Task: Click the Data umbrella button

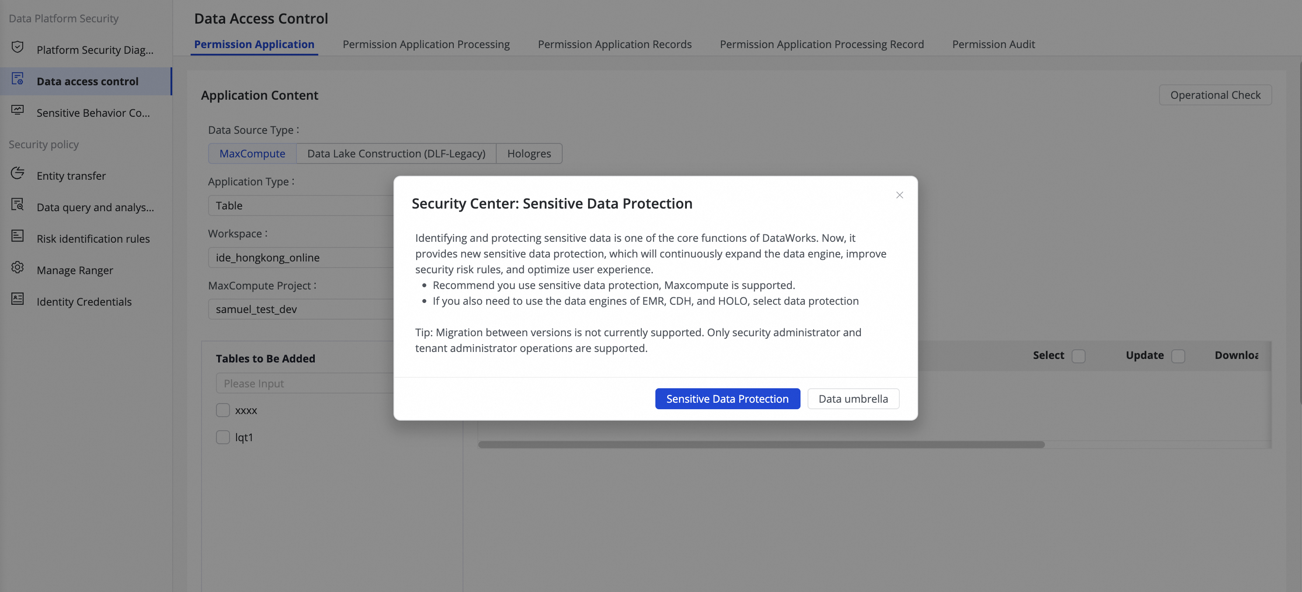Action: point(853,399)
